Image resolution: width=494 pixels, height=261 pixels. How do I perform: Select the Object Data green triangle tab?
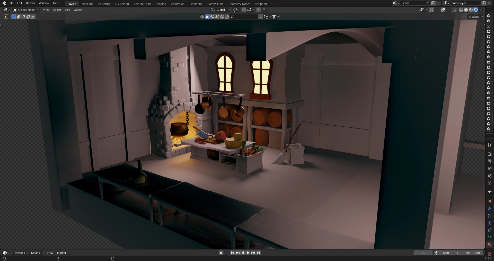489,237
